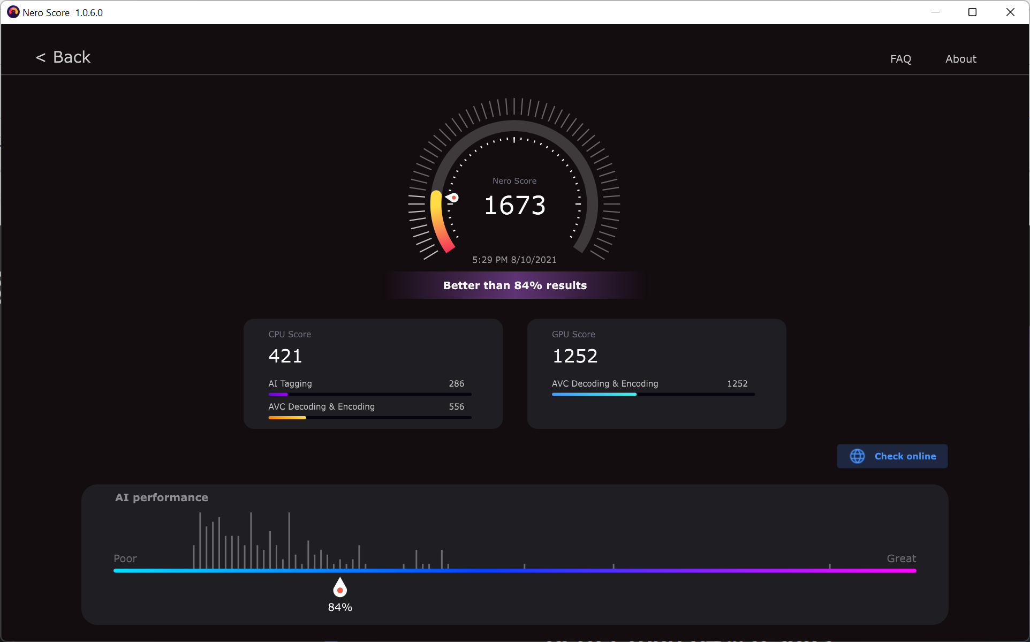Screen dimensions: 1030x642
Task: Click the Nero Score app logo icon
Action: pos(13,12)
